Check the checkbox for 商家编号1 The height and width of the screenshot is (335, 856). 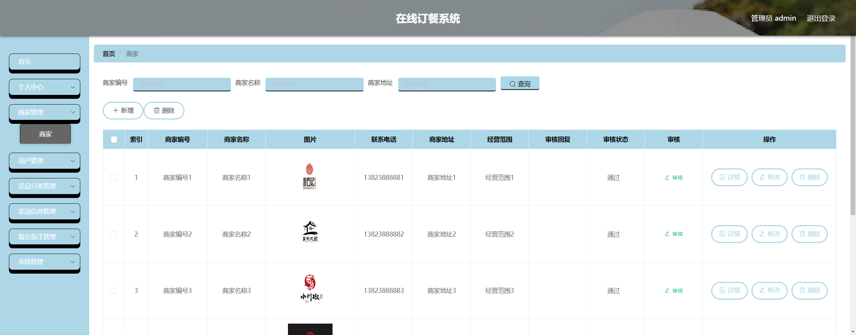pos(114,177)
